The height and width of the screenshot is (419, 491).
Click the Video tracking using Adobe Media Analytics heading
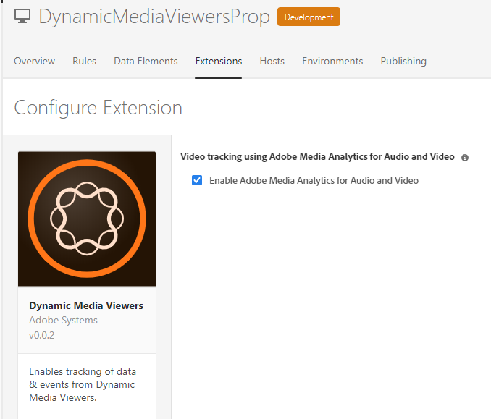(x=317, y=156)
